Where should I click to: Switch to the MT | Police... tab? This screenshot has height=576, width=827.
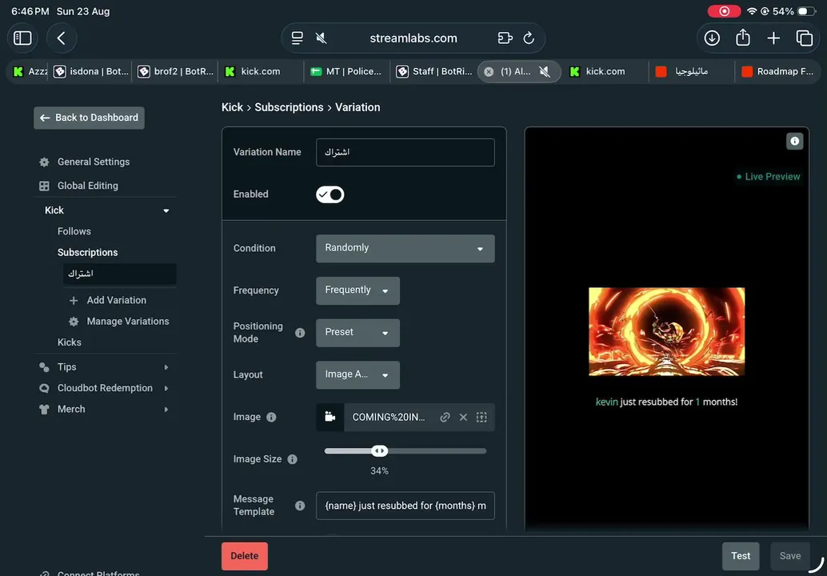pyautogui.click(x=346, y=72)
